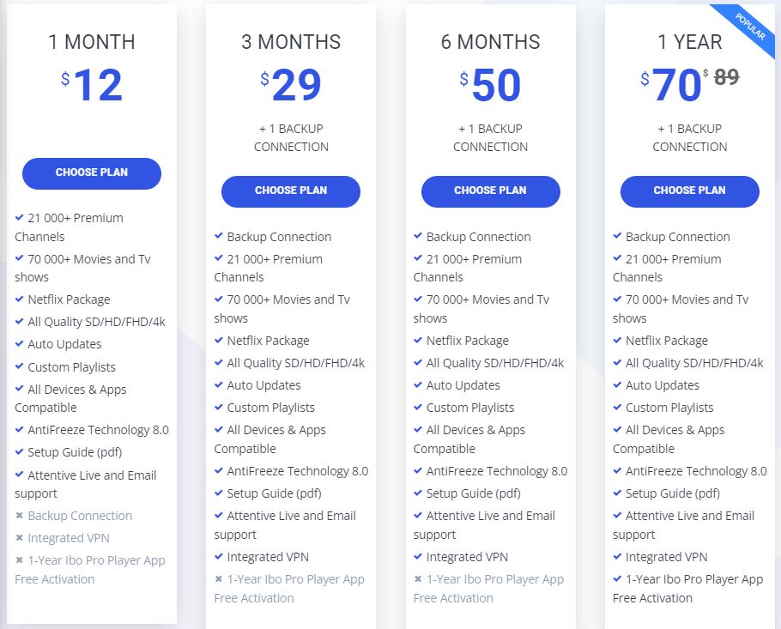Choose the 1 Year plan button
This screenshot has width=781, height=629.
pyautogui.click(x=690, y=191)
